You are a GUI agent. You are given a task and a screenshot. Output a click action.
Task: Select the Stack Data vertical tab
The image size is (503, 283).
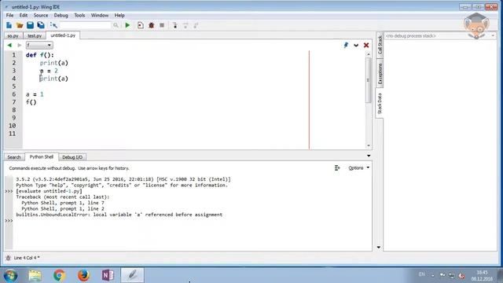click(380, 103)
